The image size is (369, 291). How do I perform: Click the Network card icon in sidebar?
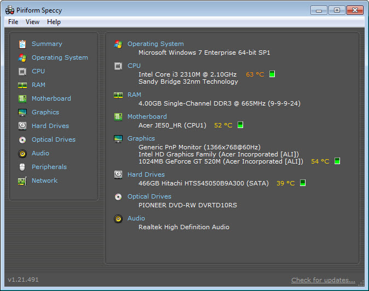tap(22, 181)
